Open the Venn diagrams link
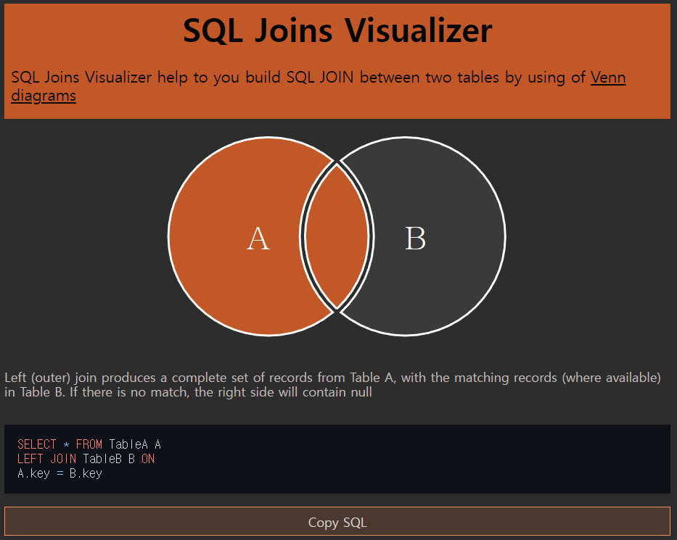Screen dimensions: 677x540 click(x=608, y=78)
